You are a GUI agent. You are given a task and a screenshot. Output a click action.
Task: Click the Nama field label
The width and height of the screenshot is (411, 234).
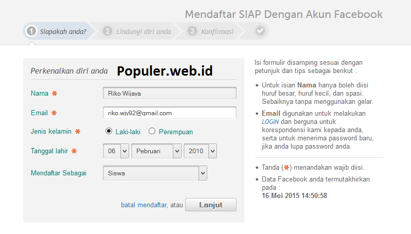[40, 93]
